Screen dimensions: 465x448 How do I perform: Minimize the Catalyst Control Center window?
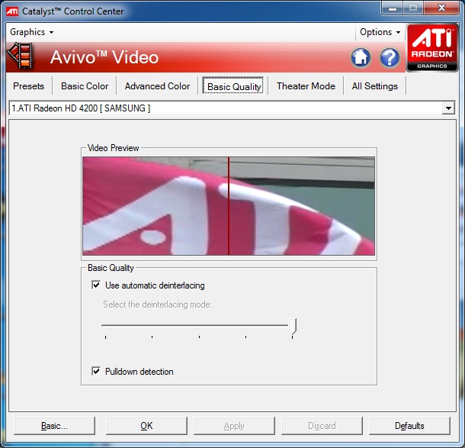point(393,8)
